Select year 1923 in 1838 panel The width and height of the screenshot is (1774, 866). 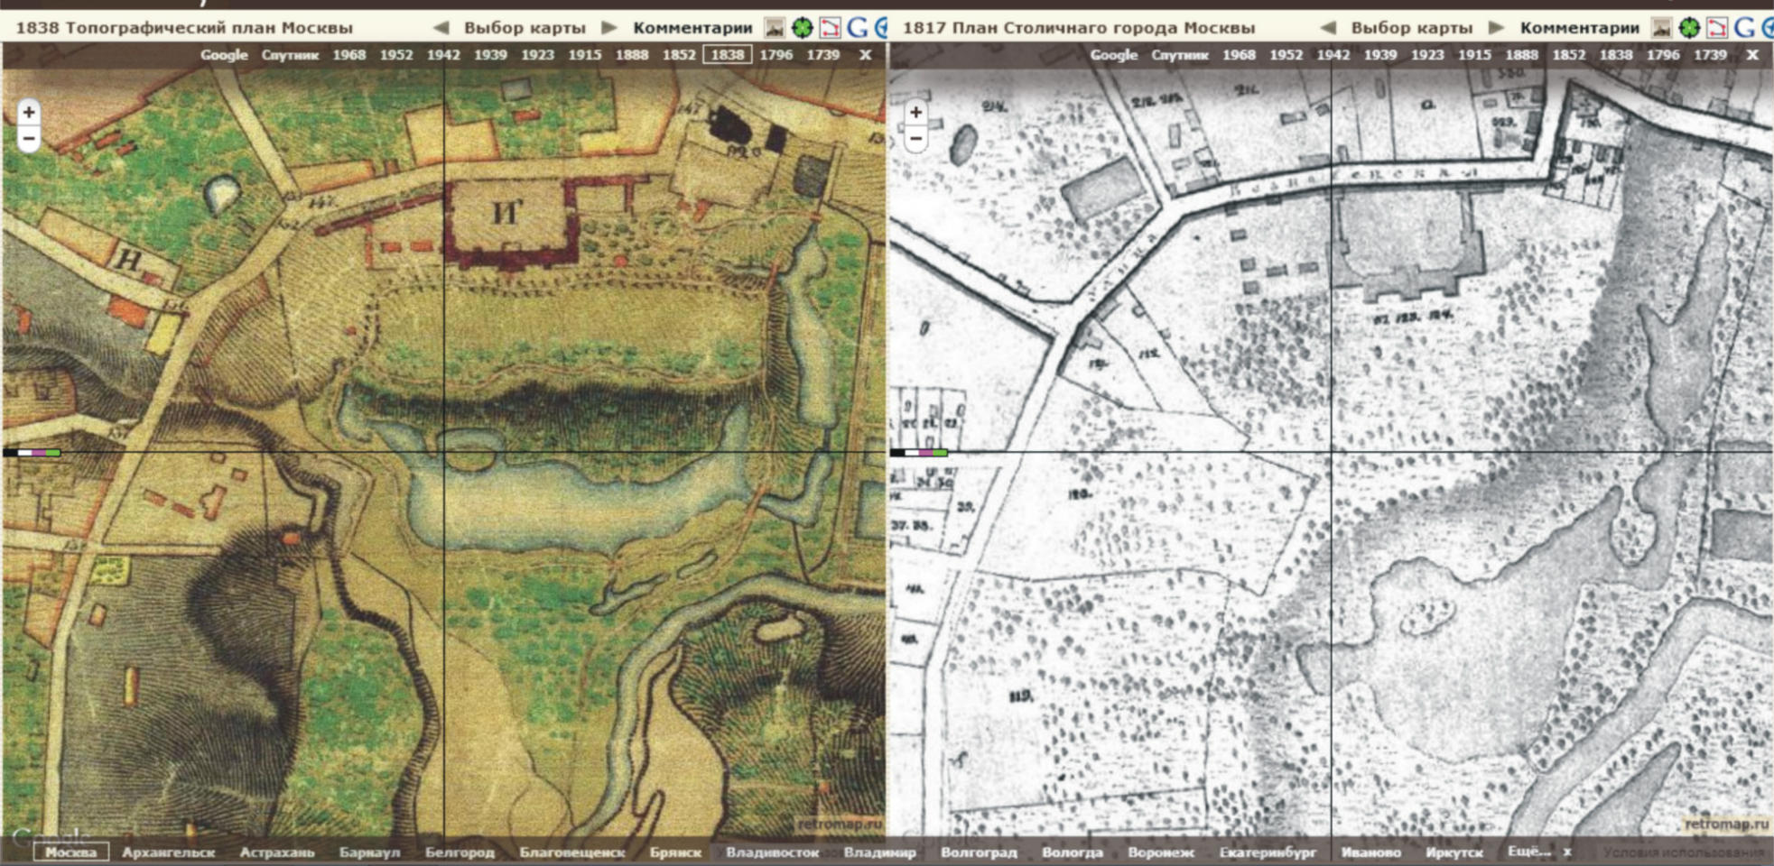537,55
